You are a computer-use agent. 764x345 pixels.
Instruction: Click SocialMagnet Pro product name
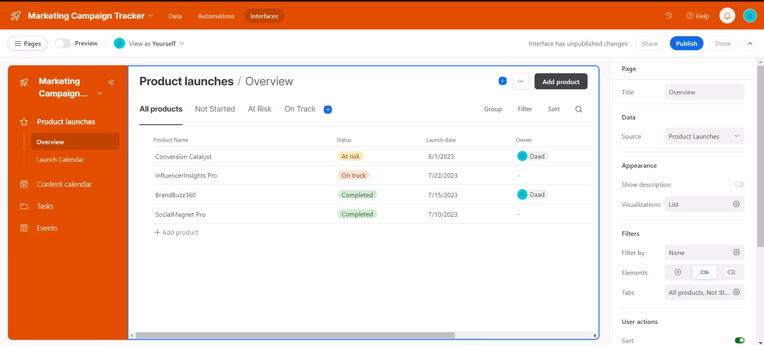pos(180,214)
